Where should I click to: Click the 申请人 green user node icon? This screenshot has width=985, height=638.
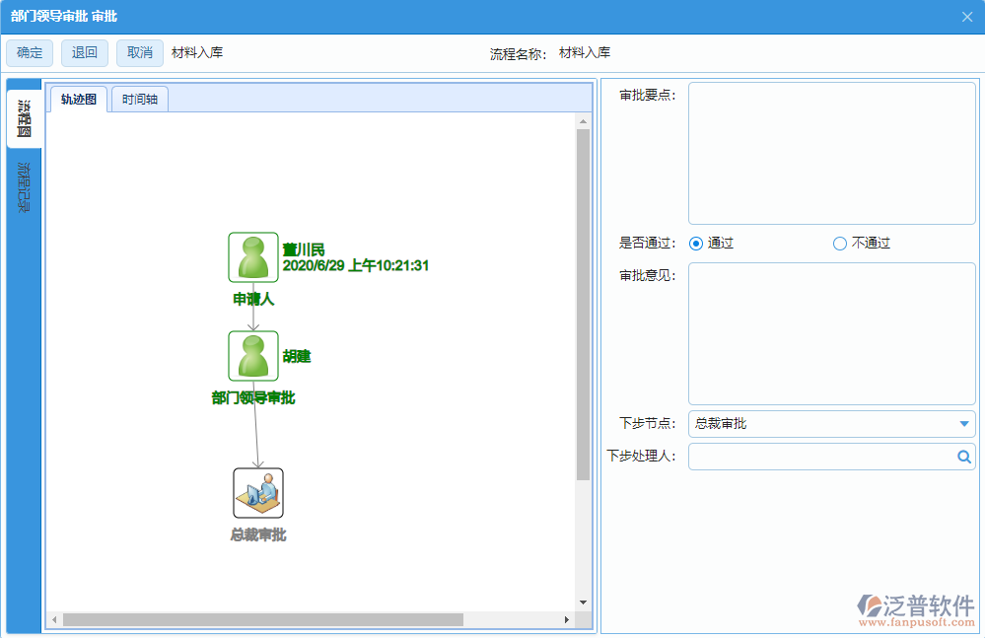tap(253, 256)
